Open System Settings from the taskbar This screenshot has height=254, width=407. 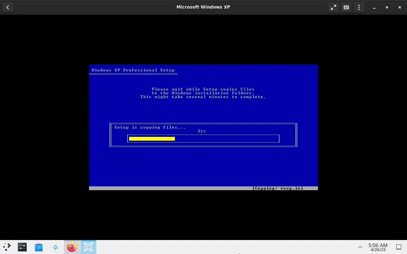pyautogui.click(x=22, y=247)
